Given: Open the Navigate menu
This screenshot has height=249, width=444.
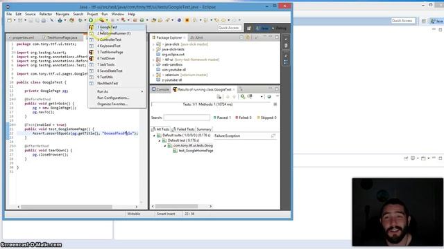Looking at the screenshot, I should tap(62, 14).
